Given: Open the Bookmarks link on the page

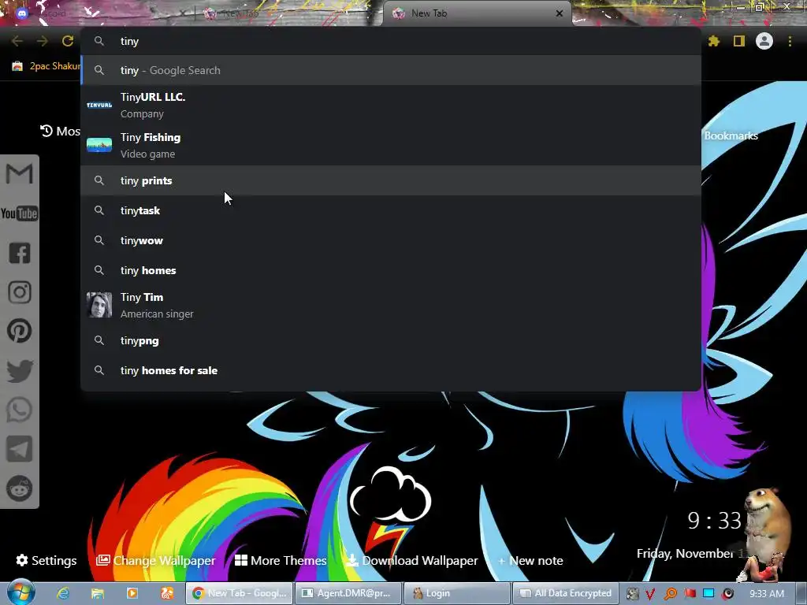Looking at the screenshot, I should pyautogui.click(x=731, y=135).
